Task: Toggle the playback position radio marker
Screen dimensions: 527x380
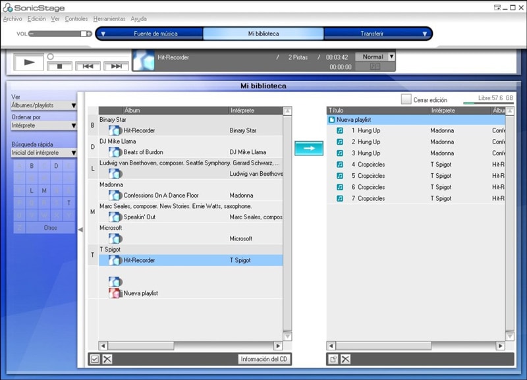Action: point(51,57)
